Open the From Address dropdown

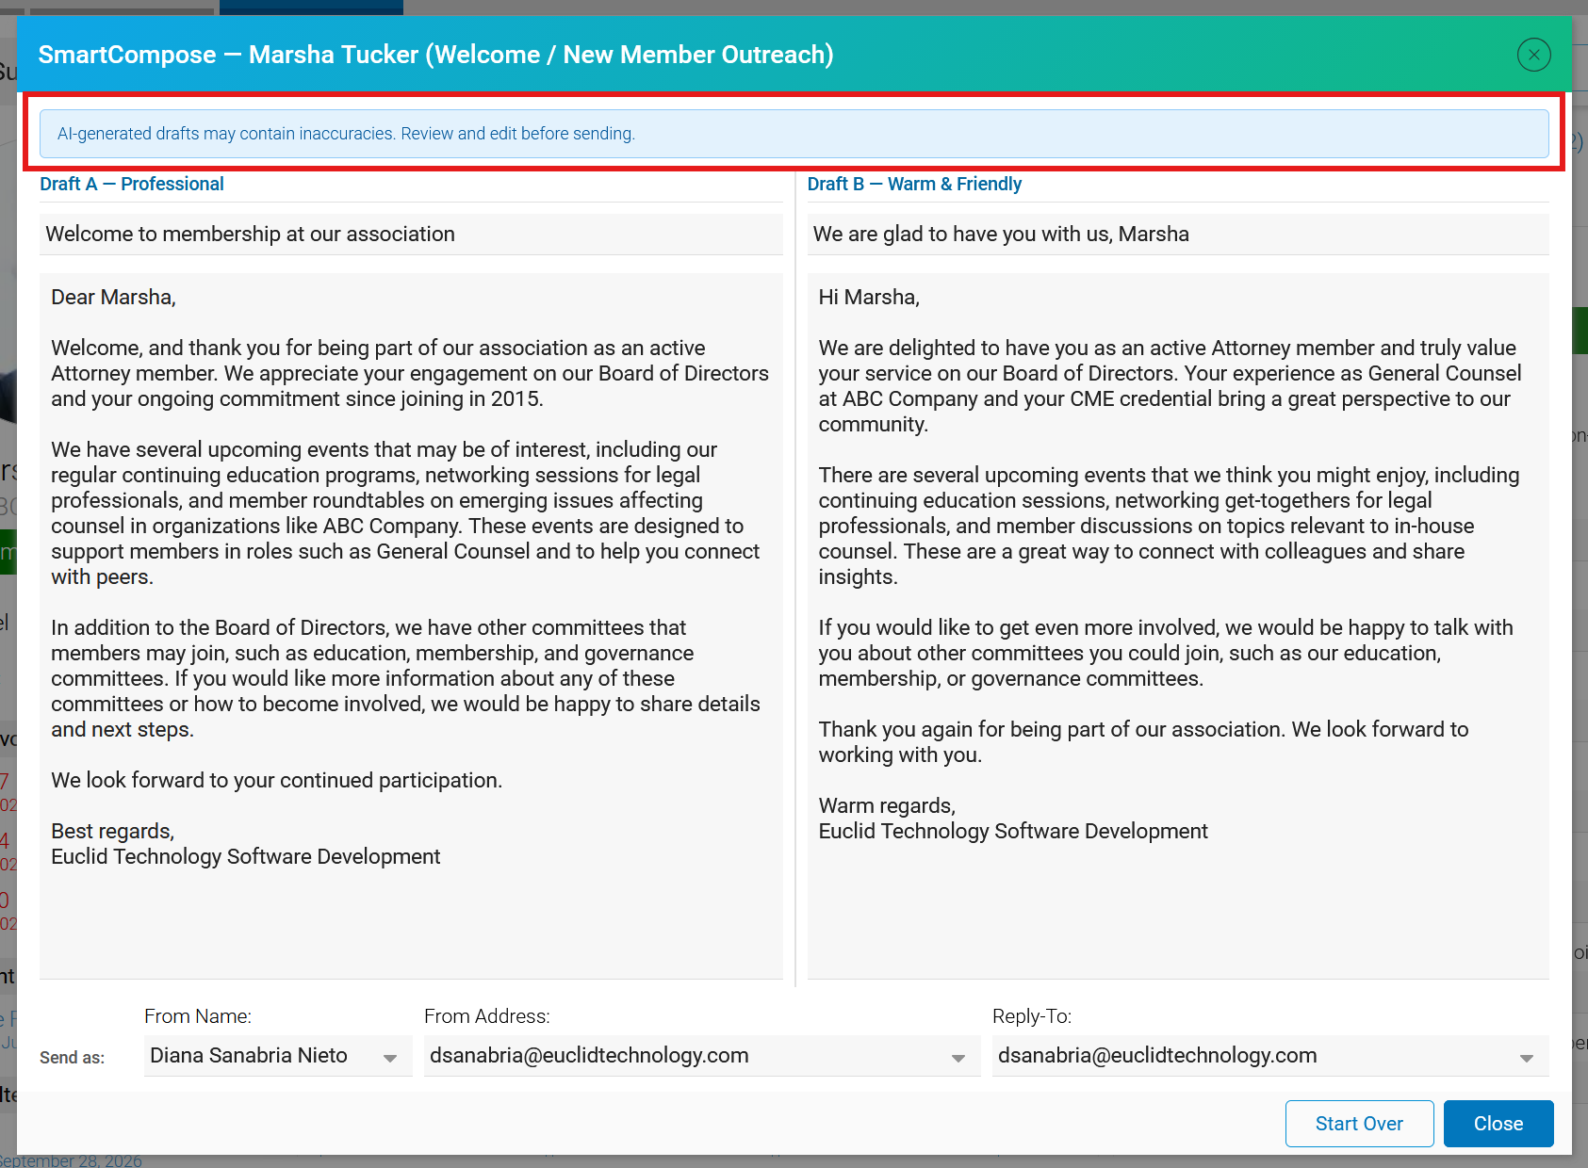coord(702,1056)
